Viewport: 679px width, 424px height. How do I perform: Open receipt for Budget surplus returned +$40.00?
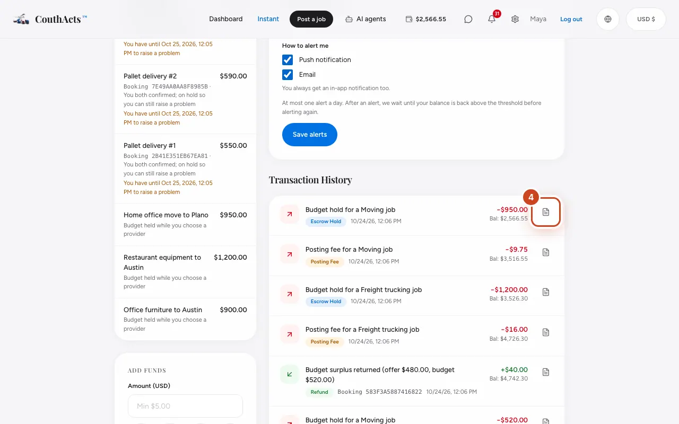546,372
